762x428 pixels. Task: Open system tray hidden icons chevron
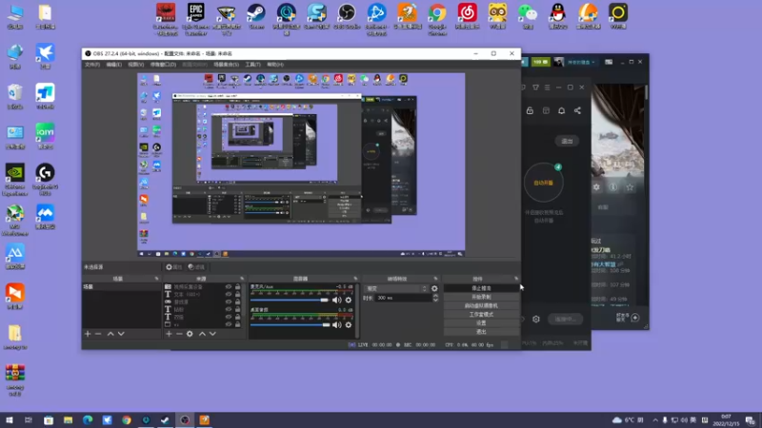[655, 420]
